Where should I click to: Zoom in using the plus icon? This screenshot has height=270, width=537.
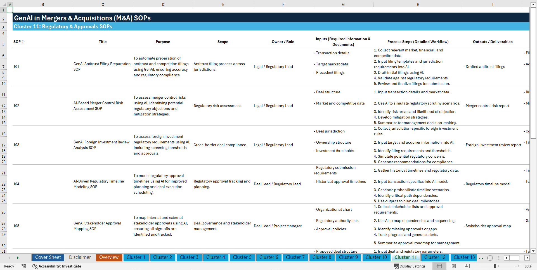(519, 266)
